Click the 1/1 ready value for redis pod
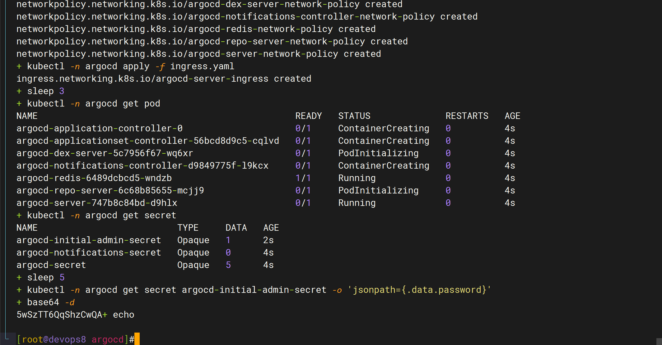The width and height of the screenshot is (662, 345). [303, 178]
